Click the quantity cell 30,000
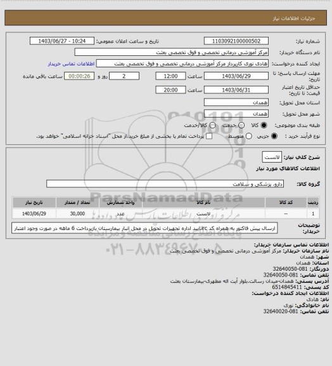This screenshot has width=332, height=366. (x=77, y=213)
